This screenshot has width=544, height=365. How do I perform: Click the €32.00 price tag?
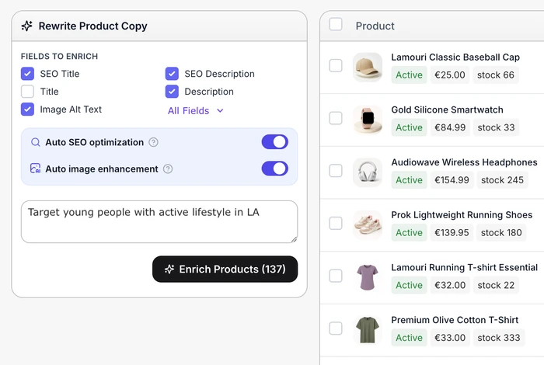[450, 285]
